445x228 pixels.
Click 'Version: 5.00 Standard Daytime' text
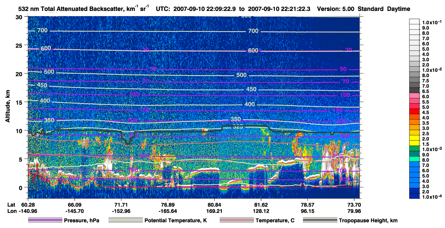pyautogui.click(x=364, y=9)
